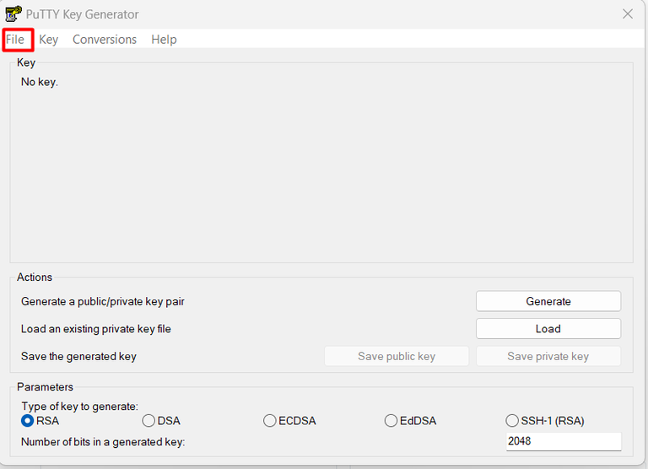
Task: Open the Key menu
Action: [x=48, y=40]
